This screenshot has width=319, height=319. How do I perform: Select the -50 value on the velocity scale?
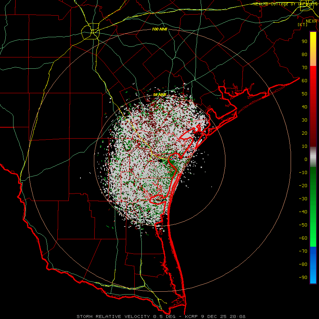point(303,225)
